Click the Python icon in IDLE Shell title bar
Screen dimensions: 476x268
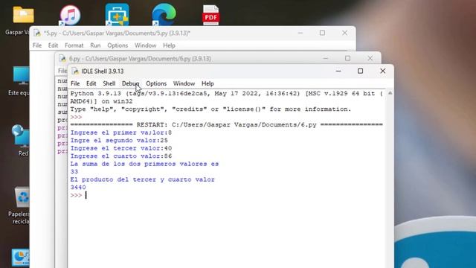click(75, 71)
